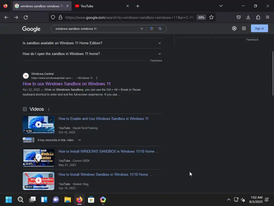The width and height of the screenshot is (274, 206).
Task: Open the muted volume tray icon
Action: 243,200
